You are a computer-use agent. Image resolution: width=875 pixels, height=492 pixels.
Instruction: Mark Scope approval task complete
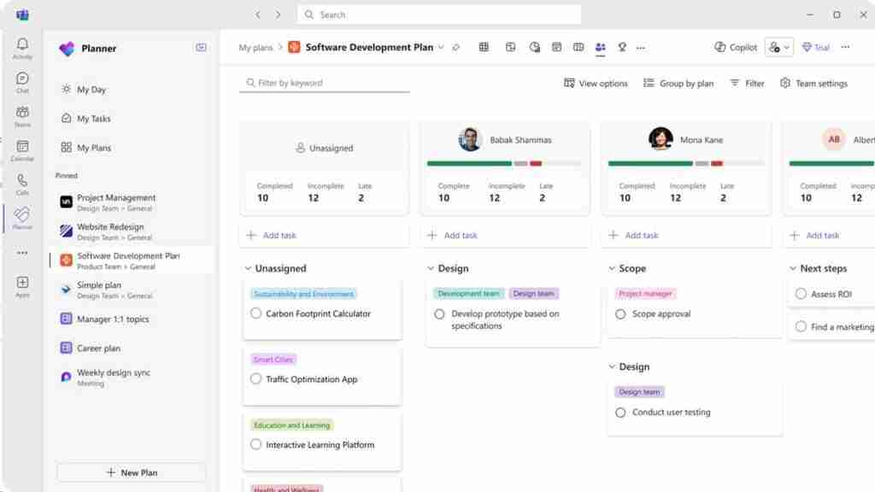(620, 314)
